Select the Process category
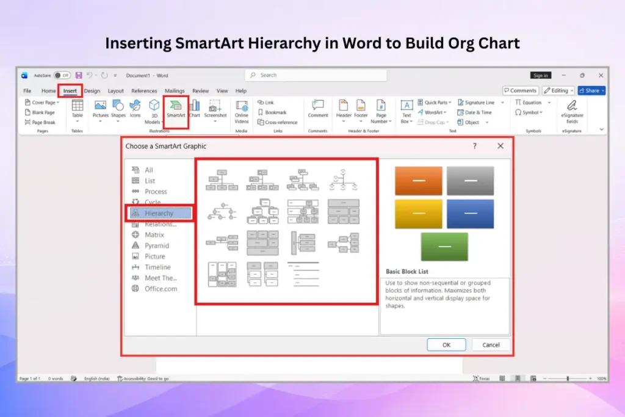This screenshot has height=417, width=625. tap(156, 192)
